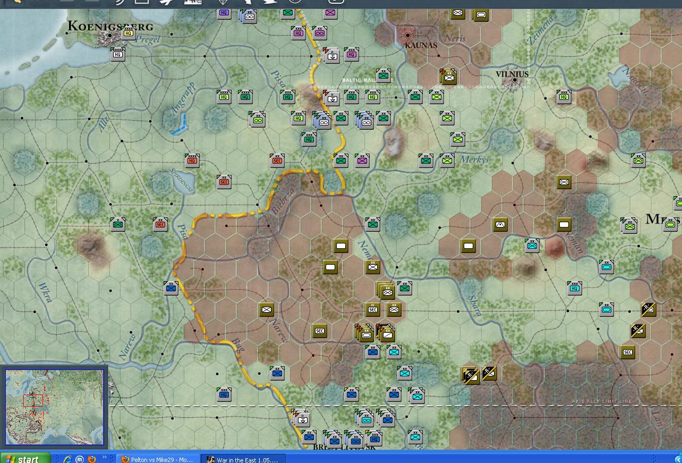
Task: Select white battalion counter left of purple HQ
Action: 332,54
